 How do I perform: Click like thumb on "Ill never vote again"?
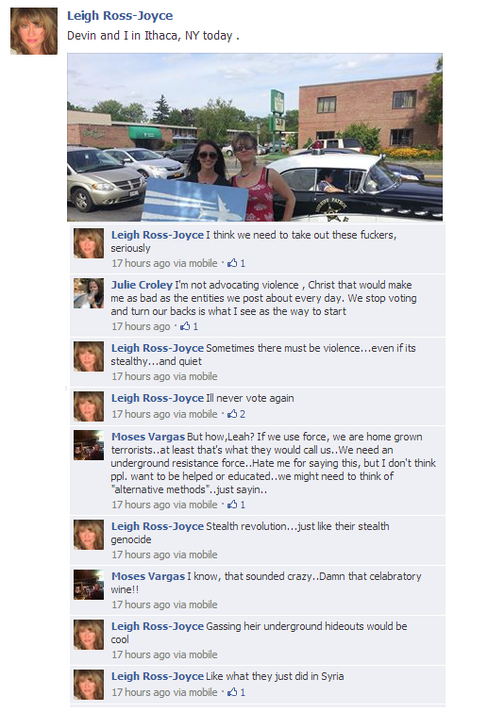pos(232,414)
